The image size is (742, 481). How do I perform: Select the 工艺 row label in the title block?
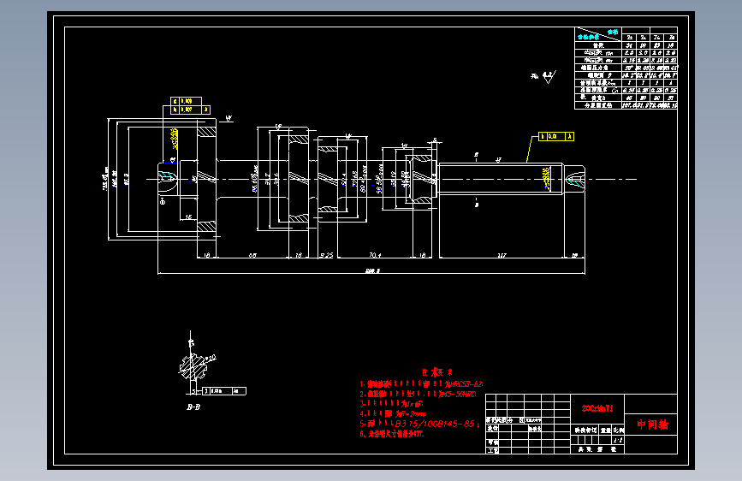tap(493, 449)
